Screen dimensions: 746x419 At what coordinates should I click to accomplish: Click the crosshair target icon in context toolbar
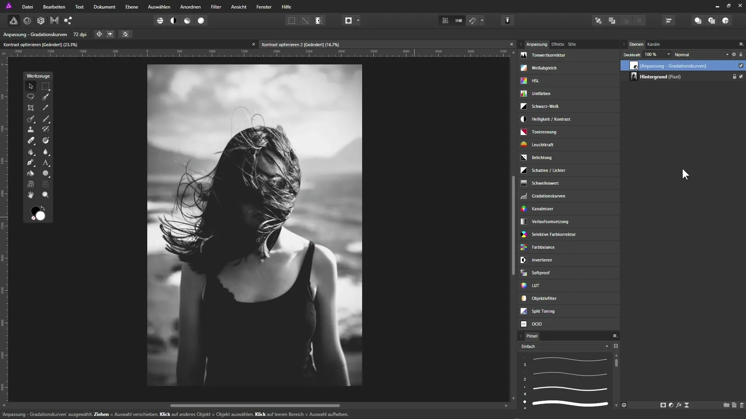click(x=99, y=34)
